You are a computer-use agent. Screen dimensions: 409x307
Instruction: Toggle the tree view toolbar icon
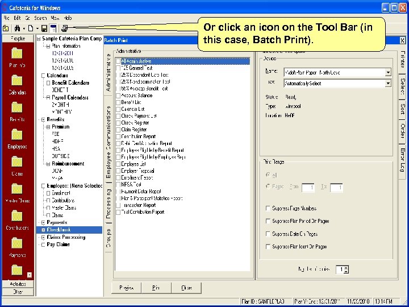coord(53,28)
